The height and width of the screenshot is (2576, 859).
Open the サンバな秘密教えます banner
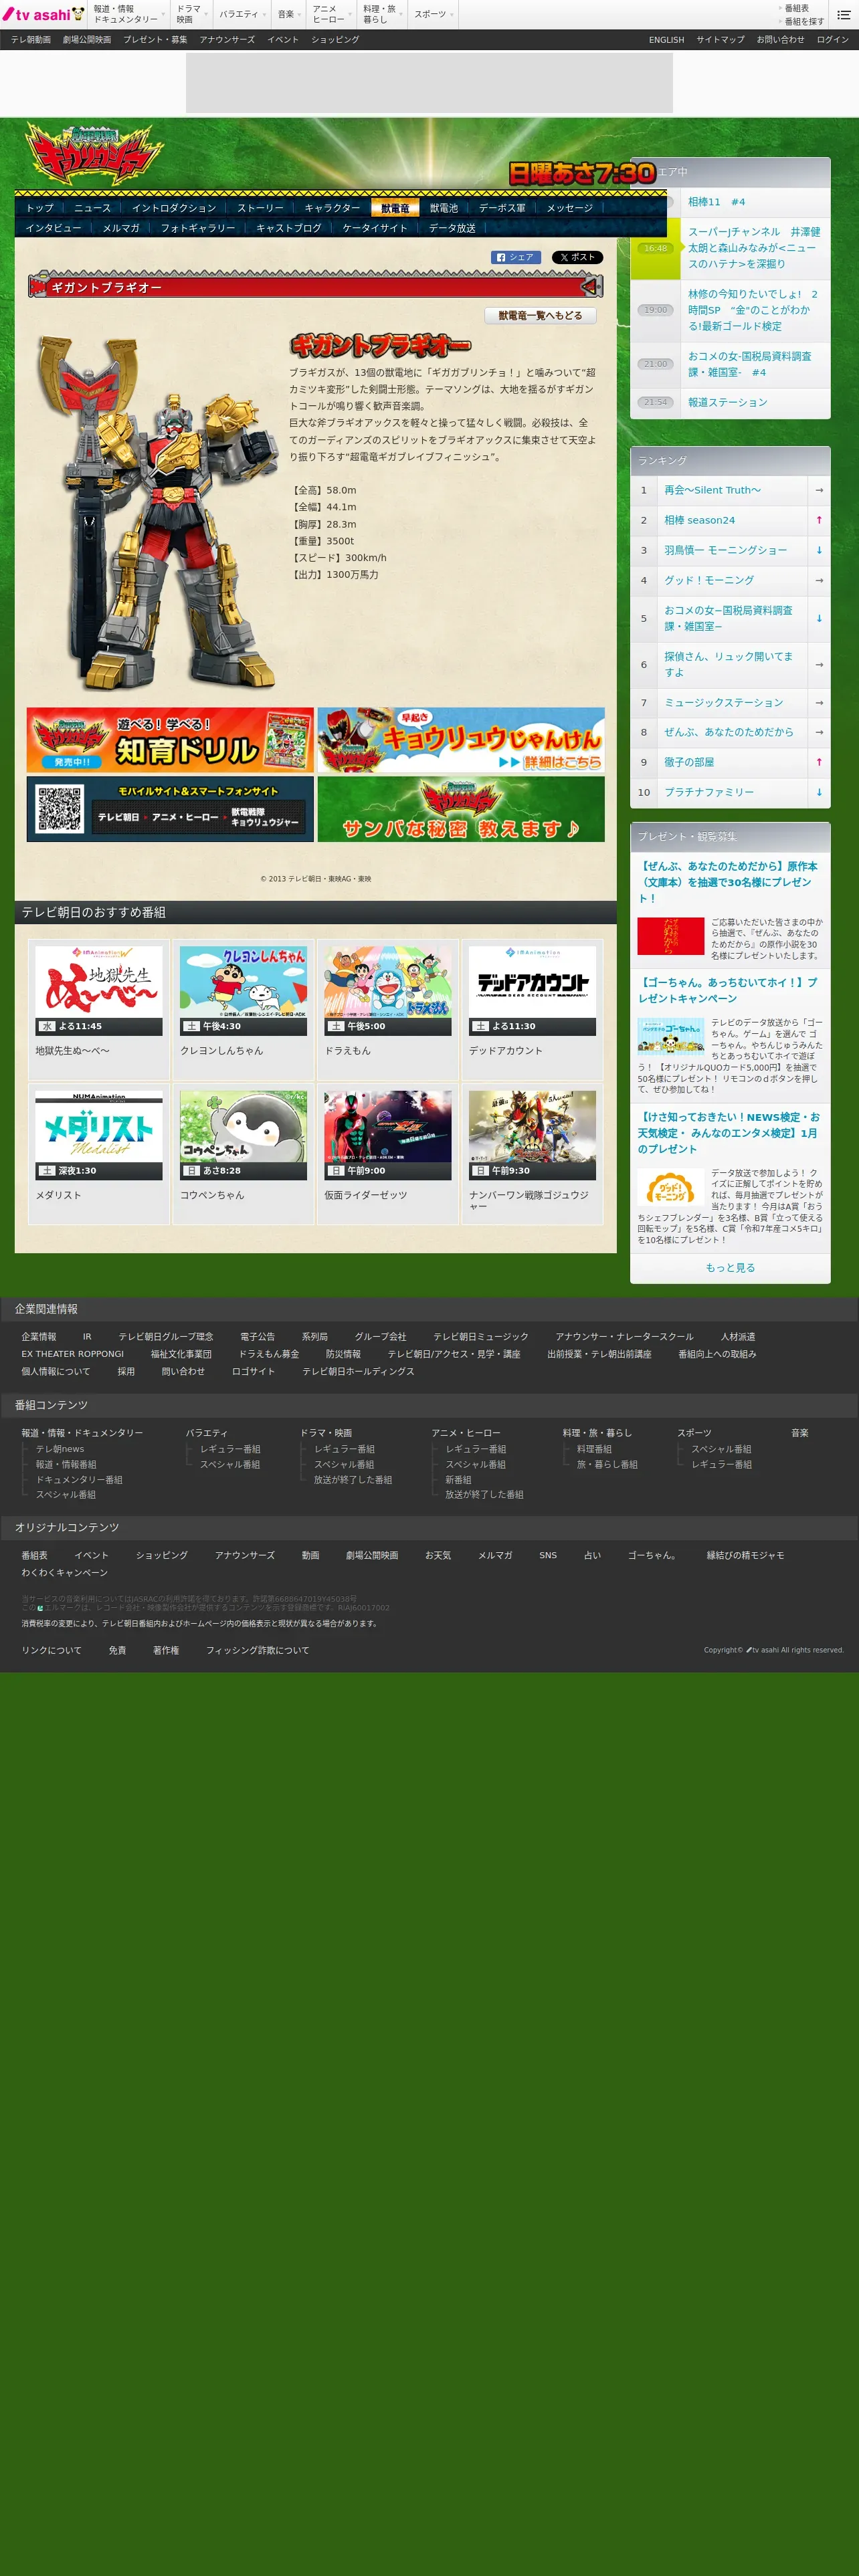pos(461,809)
